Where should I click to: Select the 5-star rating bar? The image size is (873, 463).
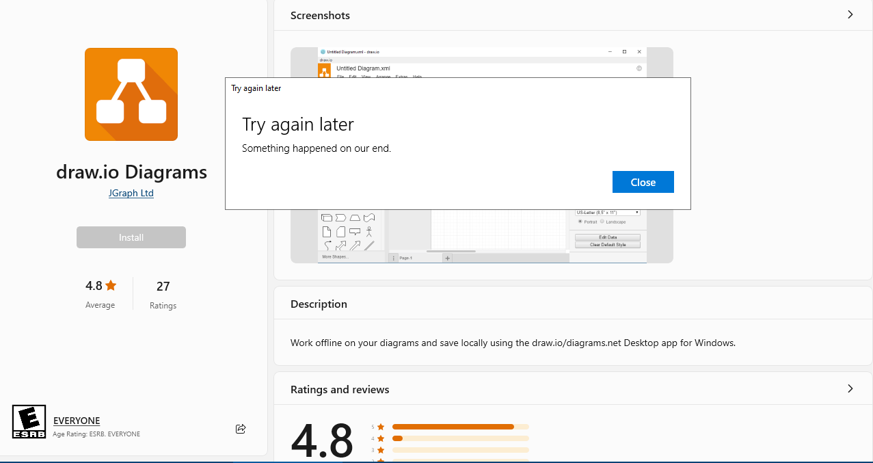point(460,427)
